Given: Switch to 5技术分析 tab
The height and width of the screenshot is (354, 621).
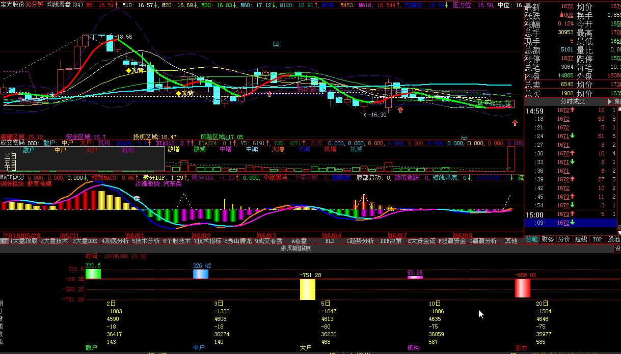Looking at the screenshot, I should 146,241.
